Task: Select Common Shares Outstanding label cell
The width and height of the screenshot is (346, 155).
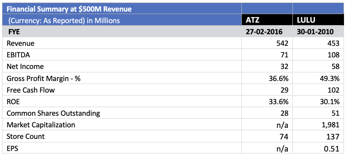Action: coord(122,113)
